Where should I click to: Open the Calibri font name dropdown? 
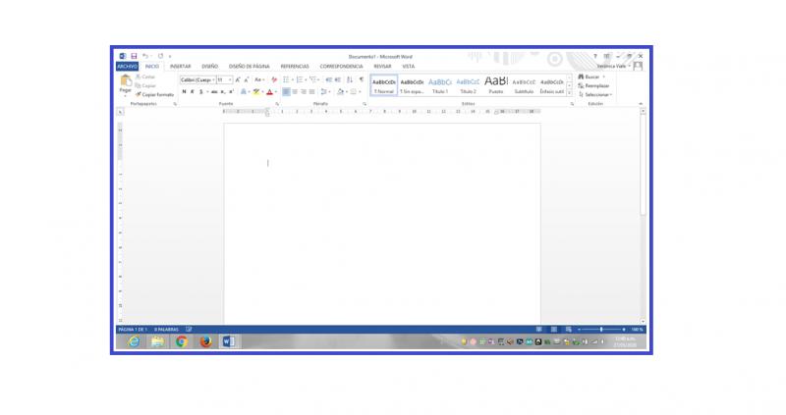[x=196, y=79]
